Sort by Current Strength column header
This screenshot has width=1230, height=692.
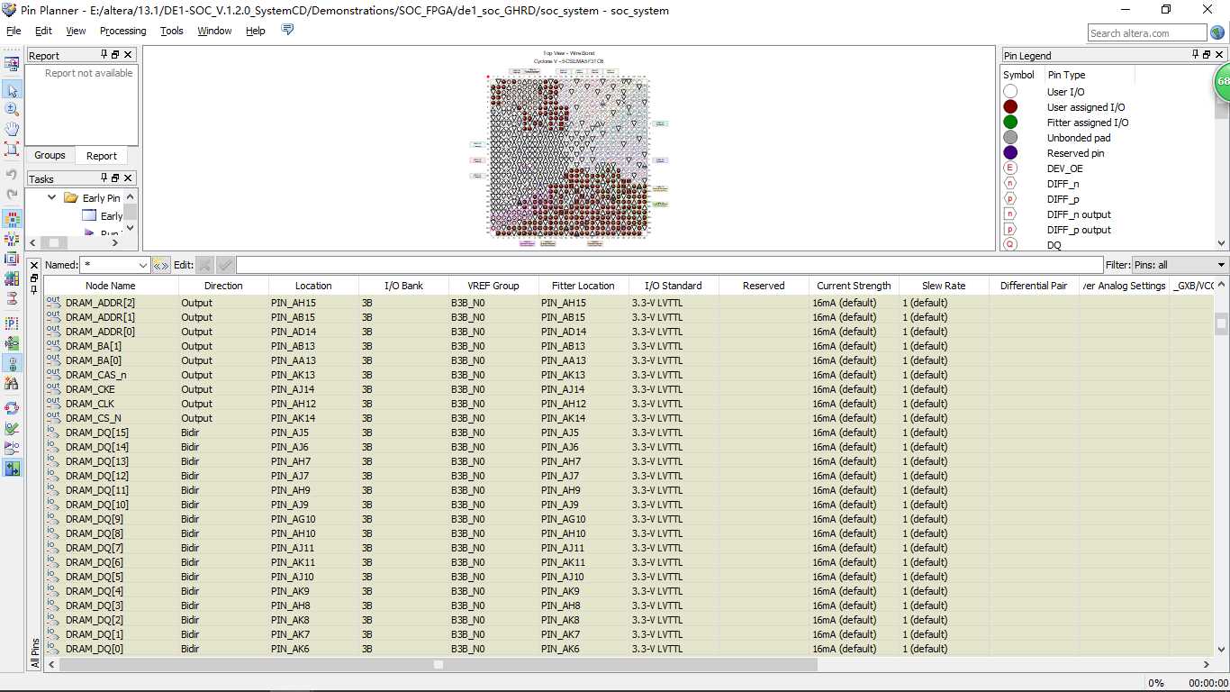pyautogui.click(x=854, y=286)
